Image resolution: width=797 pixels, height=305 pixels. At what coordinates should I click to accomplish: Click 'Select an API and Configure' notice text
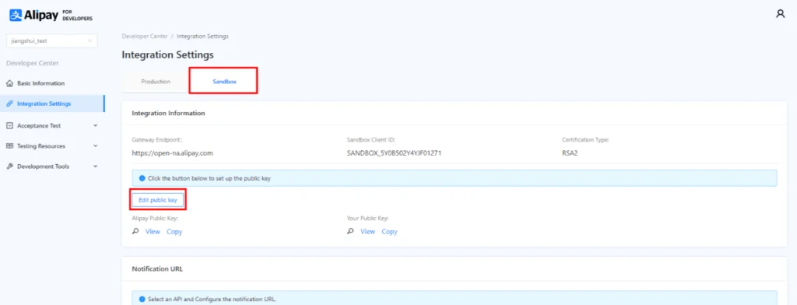coord(212,299)
